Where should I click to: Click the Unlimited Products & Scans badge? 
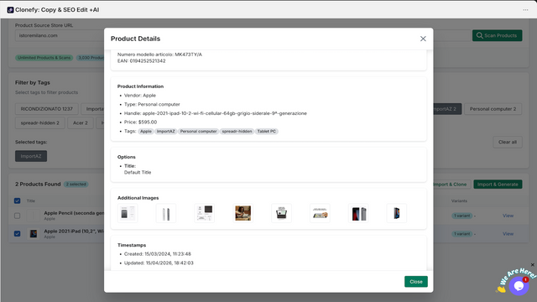coord(44,58)
